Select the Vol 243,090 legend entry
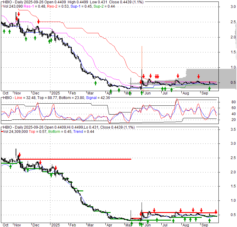The image size is (237, 227). pyautogui.click(x=13, y=6)
